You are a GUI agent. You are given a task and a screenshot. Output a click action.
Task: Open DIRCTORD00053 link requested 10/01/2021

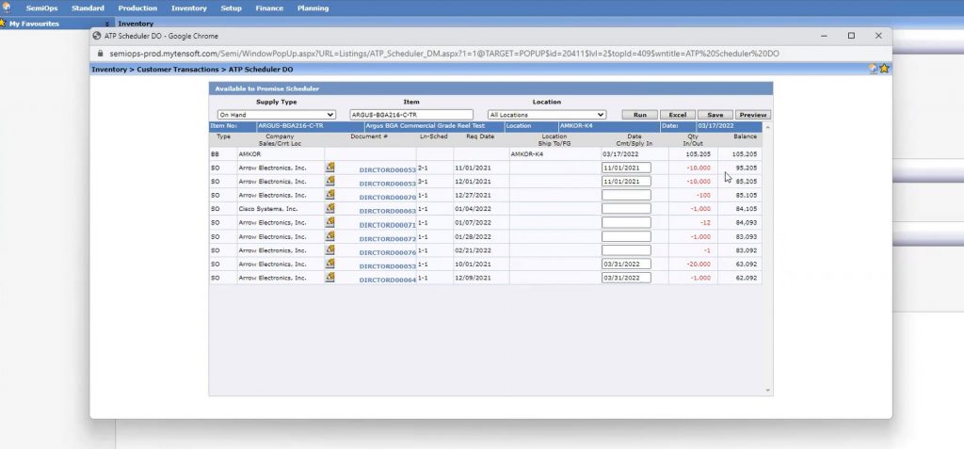click(x=387, y=266)
